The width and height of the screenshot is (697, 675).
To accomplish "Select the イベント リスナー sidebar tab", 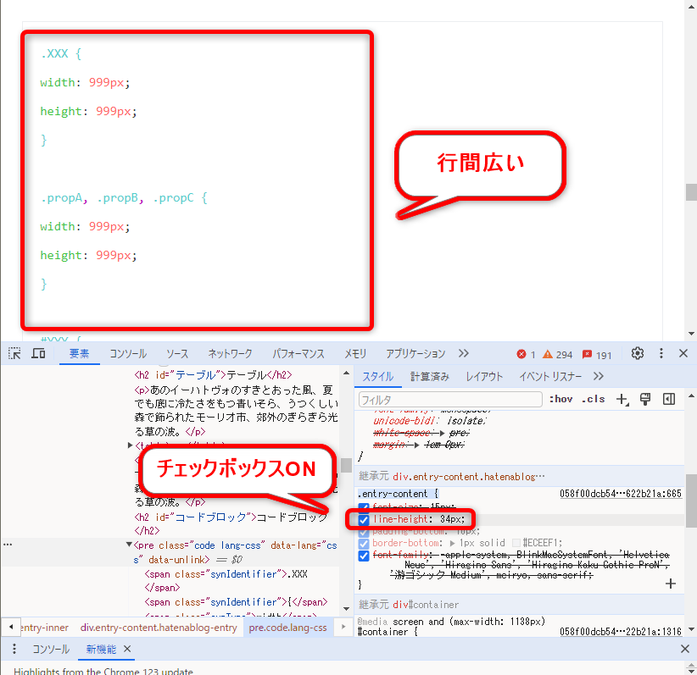I will pos(550,377).
